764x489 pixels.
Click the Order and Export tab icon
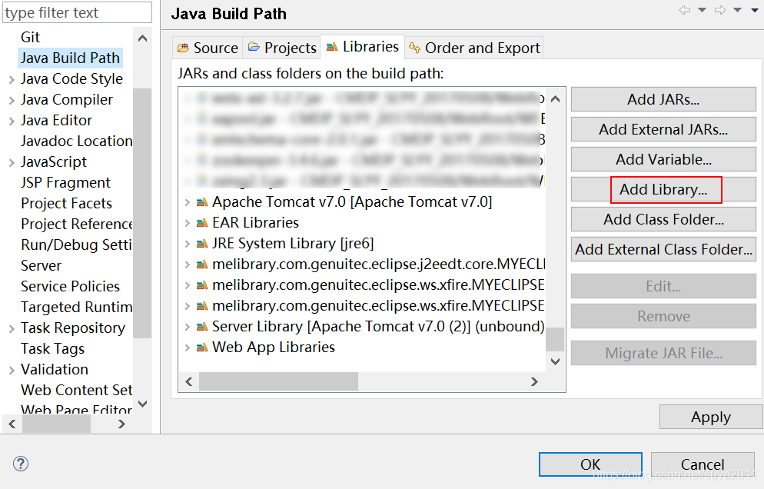(415, 47)
